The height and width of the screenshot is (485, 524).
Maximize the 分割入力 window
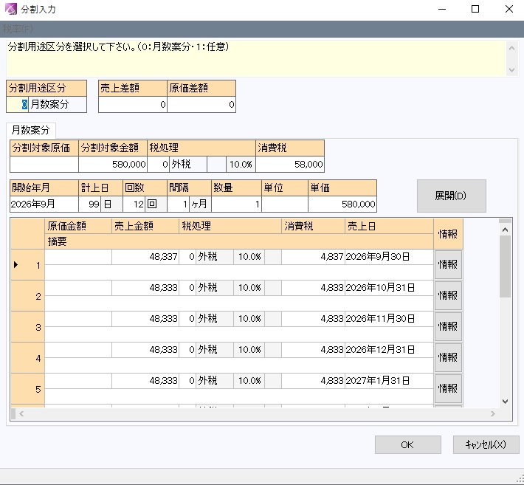475,9
